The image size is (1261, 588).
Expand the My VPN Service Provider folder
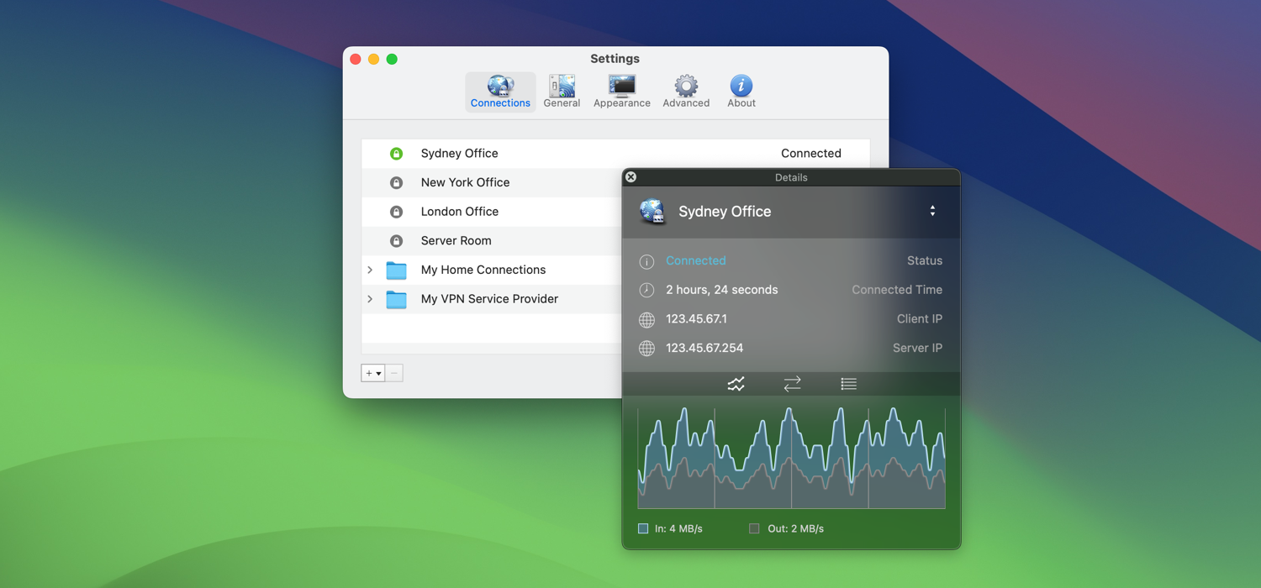(x=370, y=299)
